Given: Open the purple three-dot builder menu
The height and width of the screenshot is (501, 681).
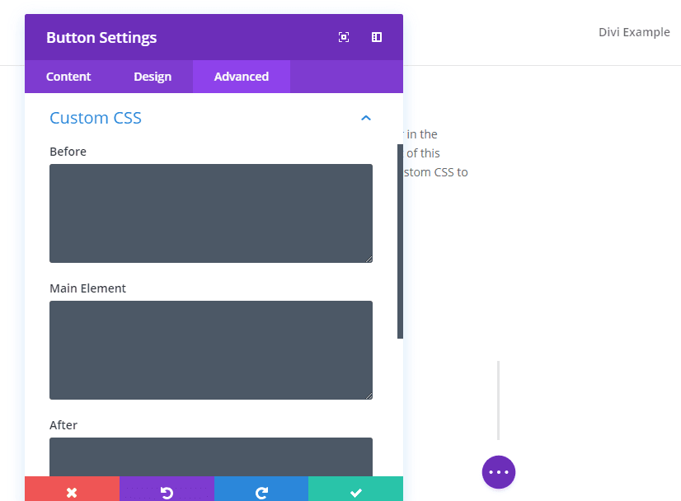Looking at the screenshot, I should pyautogui.click(x=499, y=472).
